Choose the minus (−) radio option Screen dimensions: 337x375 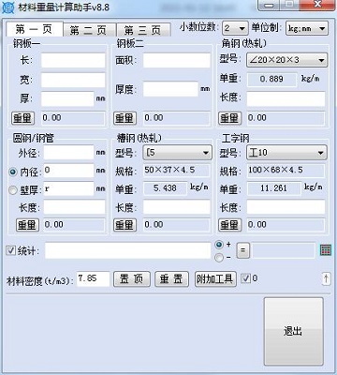[219, 258]
